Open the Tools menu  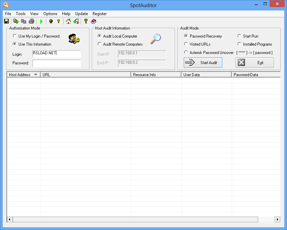click(20, 14)
